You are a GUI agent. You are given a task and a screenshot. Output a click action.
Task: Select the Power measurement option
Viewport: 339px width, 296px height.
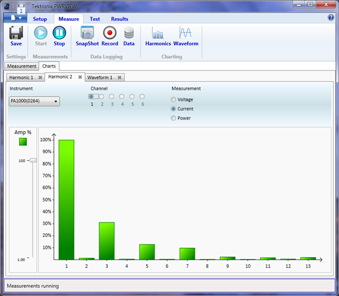pos(174,118)
